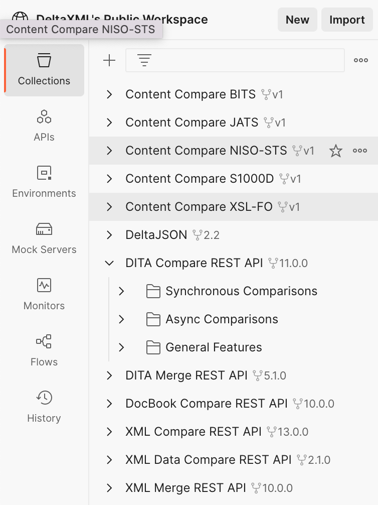Screen dimensions: 378x505
Task: Open Flows in the sidebar
Action: coord(44,350)
